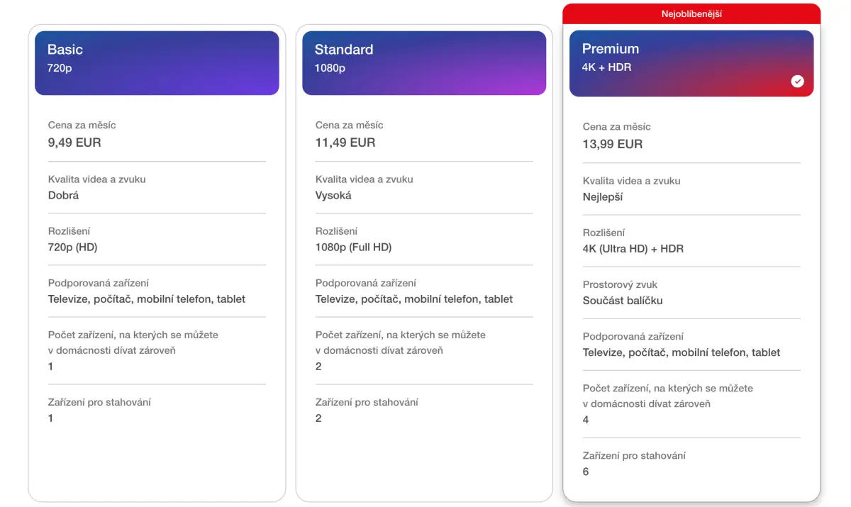The height and width of the screenshot is (507, 851).
Task: Click the Nejoblíbenější red badge
Action: tap(691, 14)
